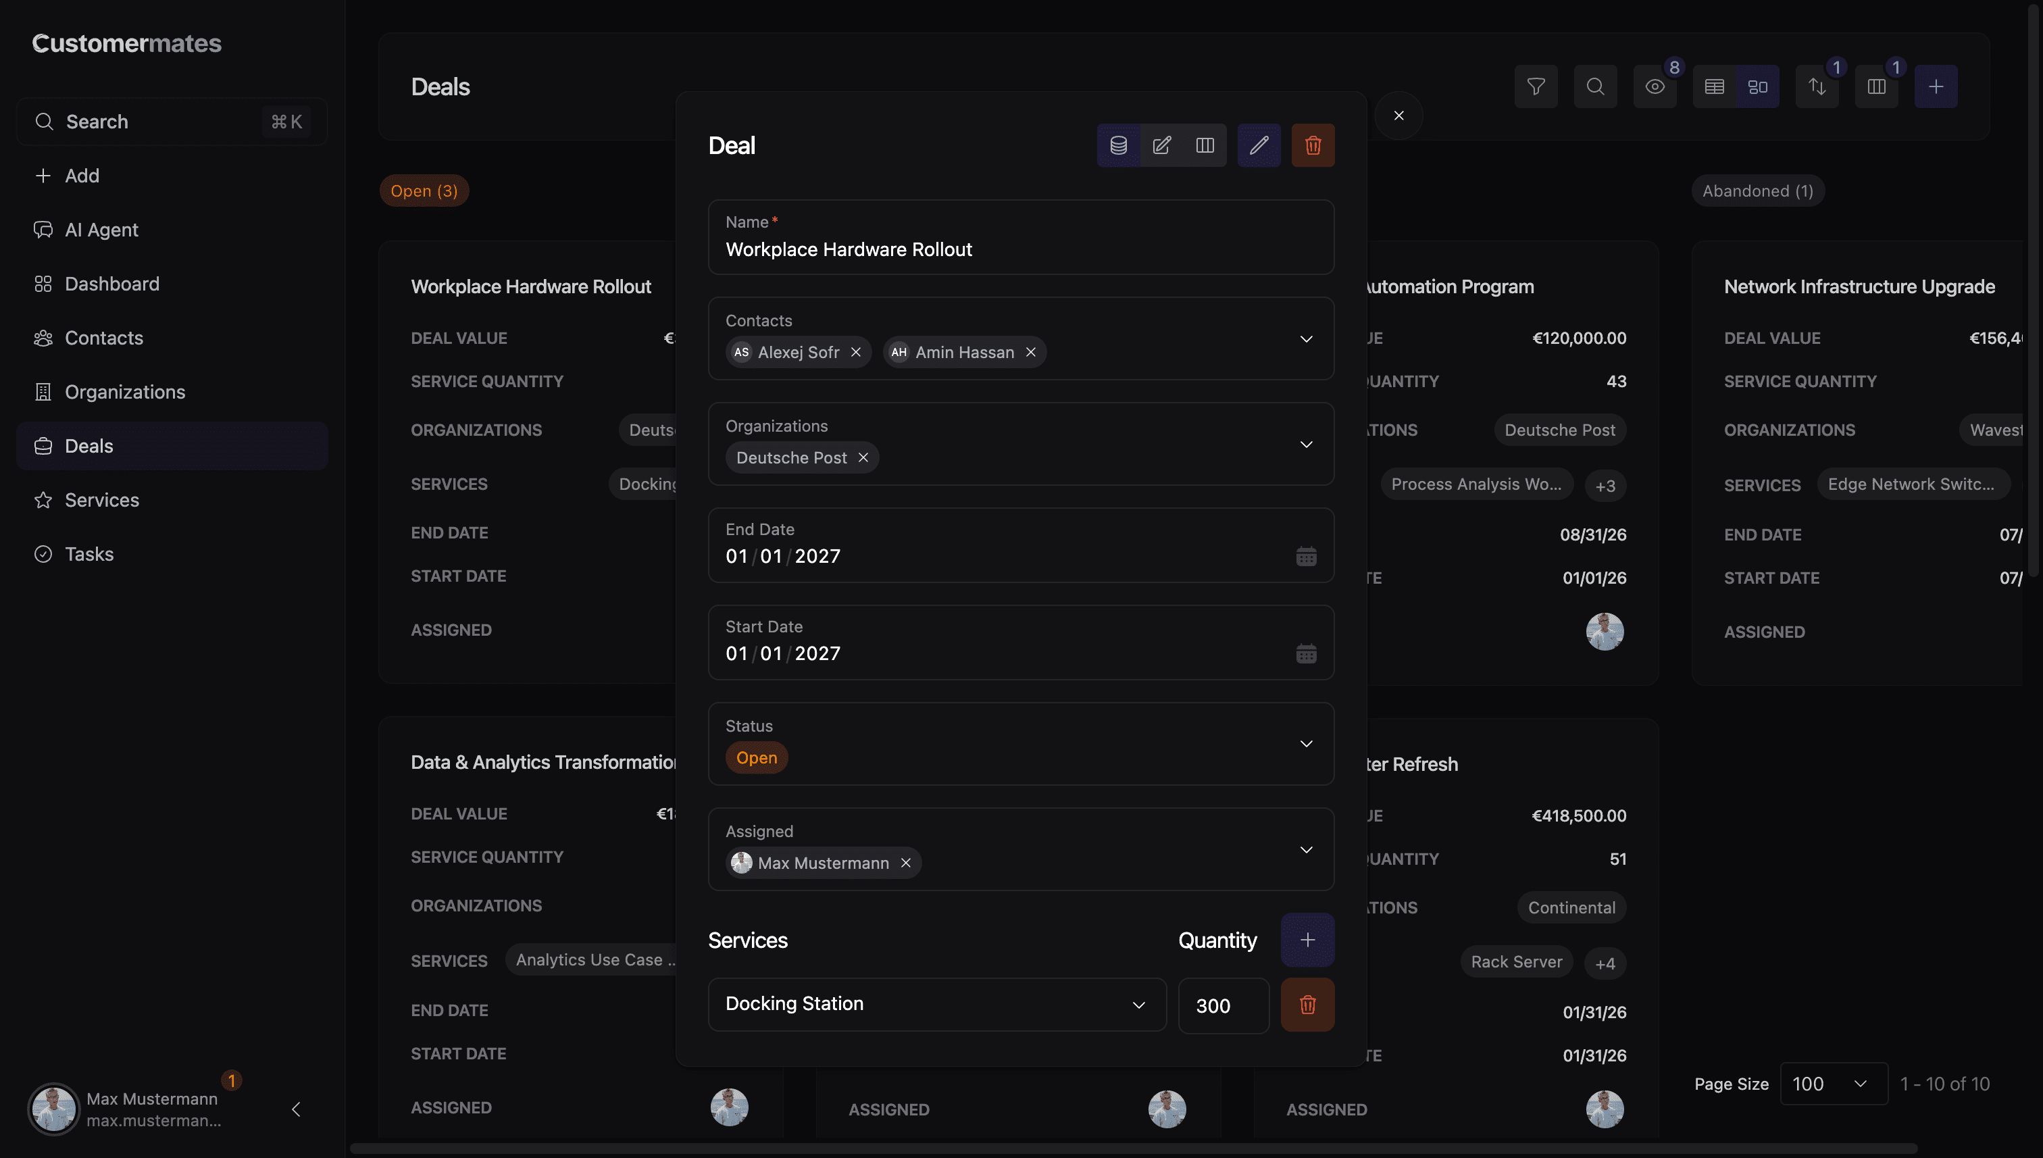Delete the Docking Station service row
This screenshot has width=2043, height=1158.
pyautogui.click(x=1307, y=1005)
